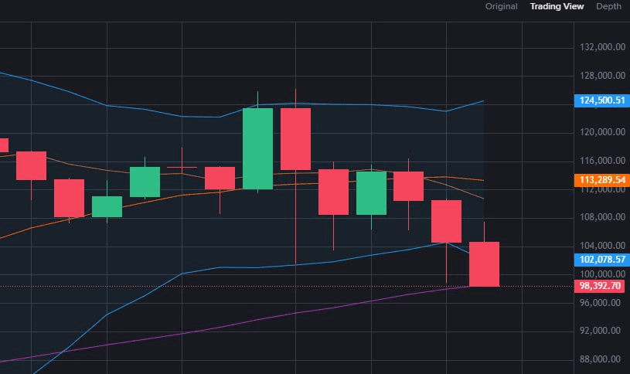Click the red 98,392.70 current price label
The width and height of the screenshot is (630, 374).
coord(599,286)
